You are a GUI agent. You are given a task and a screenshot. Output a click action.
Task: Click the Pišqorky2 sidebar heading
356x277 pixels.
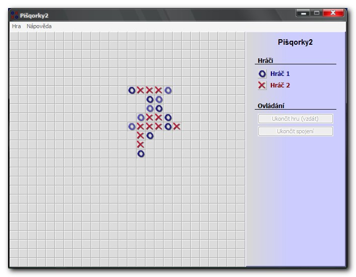(295, 42)
